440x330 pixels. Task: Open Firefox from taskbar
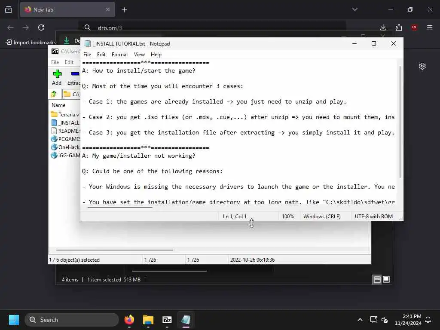tap(129, 320)
